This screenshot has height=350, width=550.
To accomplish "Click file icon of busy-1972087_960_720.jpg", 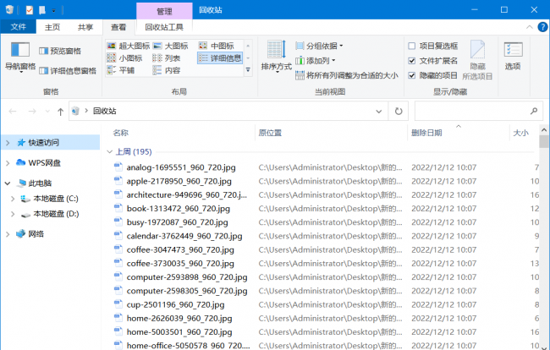I will click(x=118, y=221).
